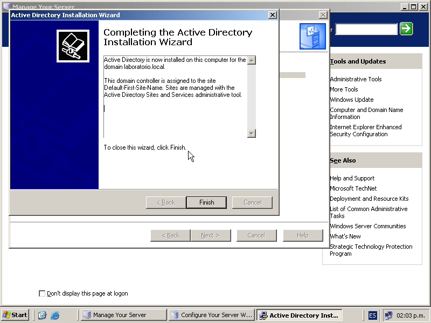Open Help and Support link
431x323 pixels.
tap(352, 178)
